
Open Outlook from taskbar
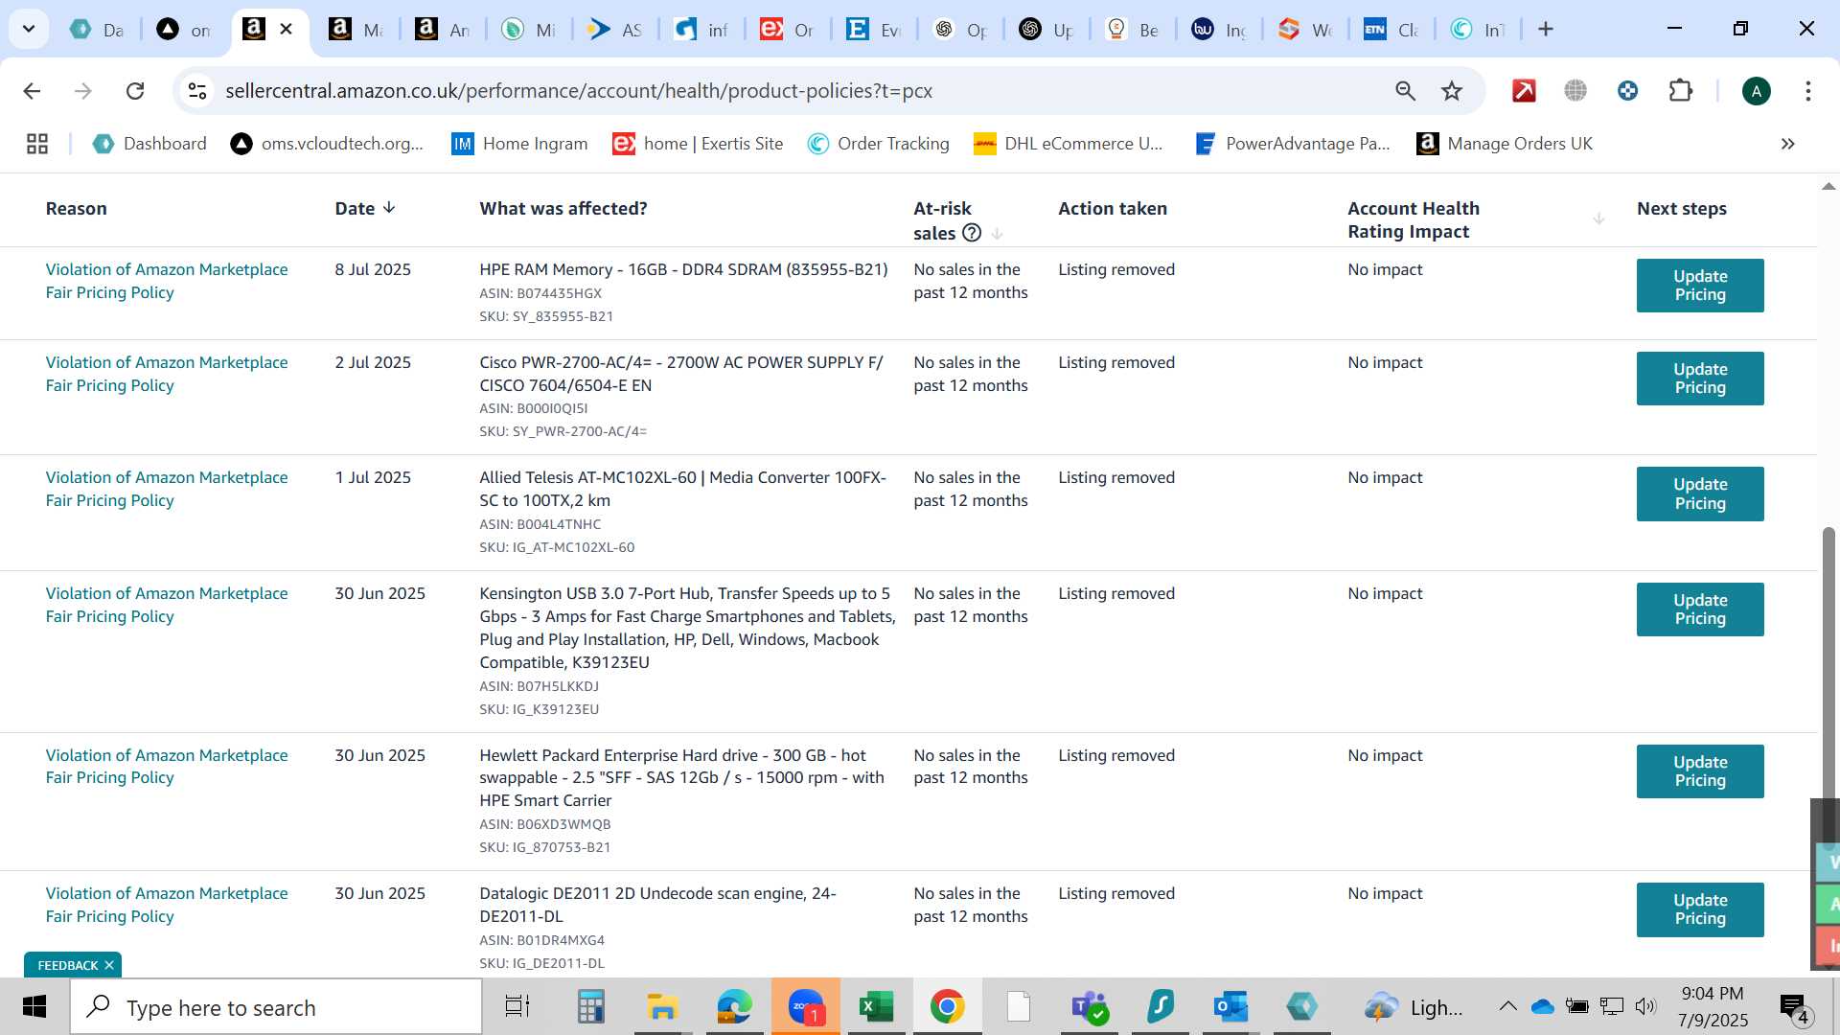[x=1230, y=1007]
